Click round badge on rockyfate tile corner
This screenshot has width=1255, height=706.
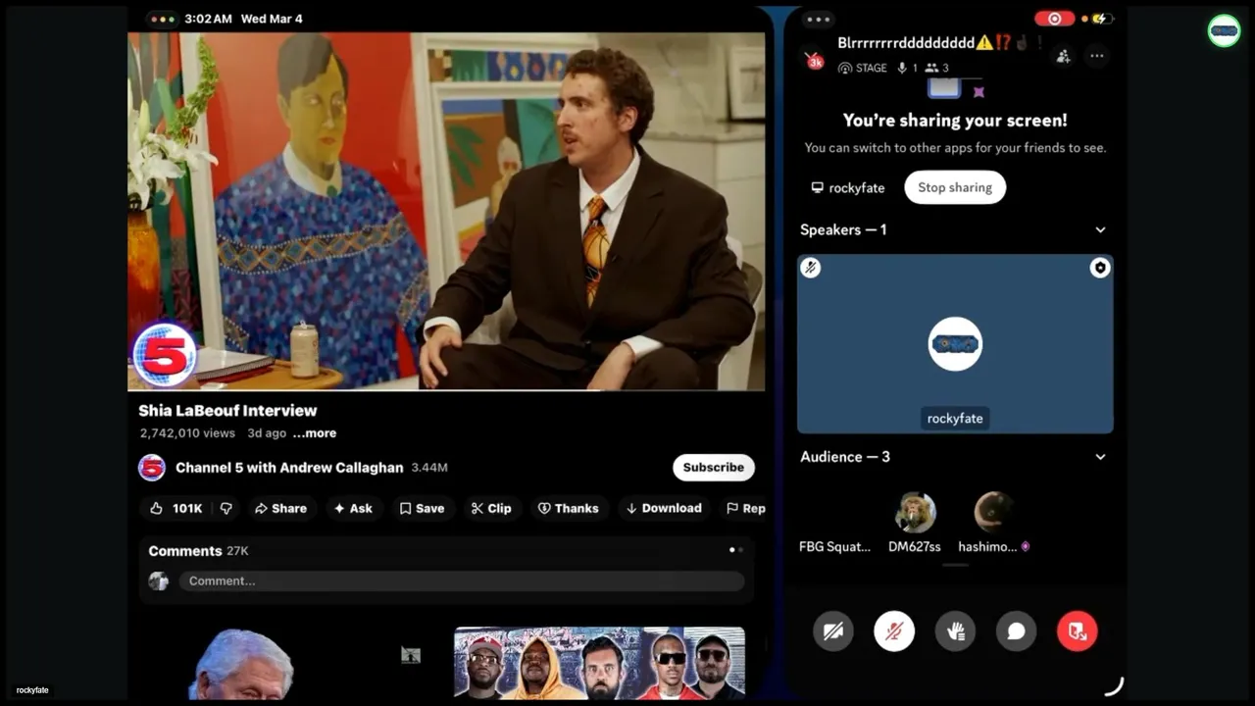1100,268
